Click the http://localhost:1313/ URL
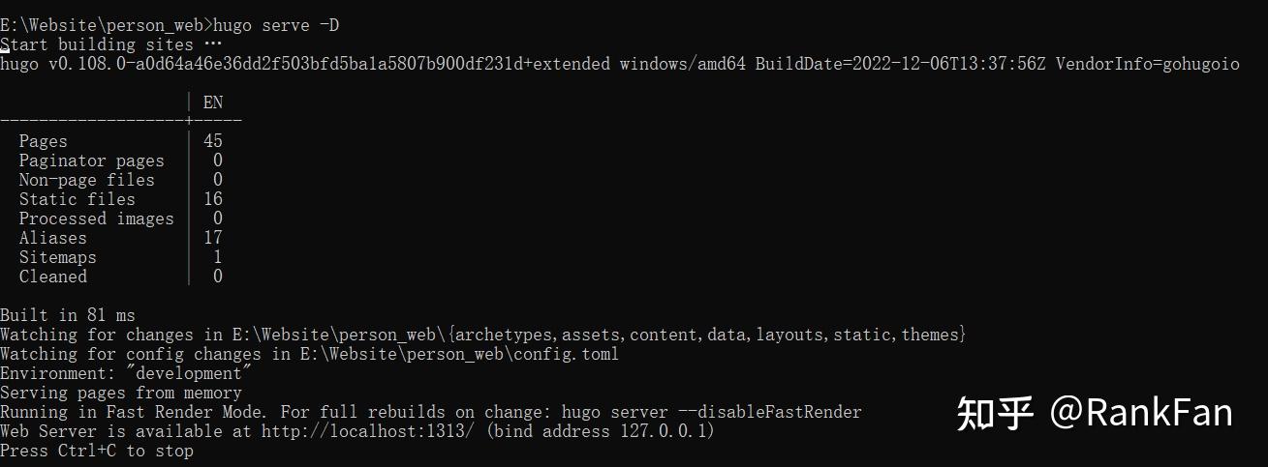This screenshot has height=467, width=1268. pyautogui.click(x=368, y=431)
